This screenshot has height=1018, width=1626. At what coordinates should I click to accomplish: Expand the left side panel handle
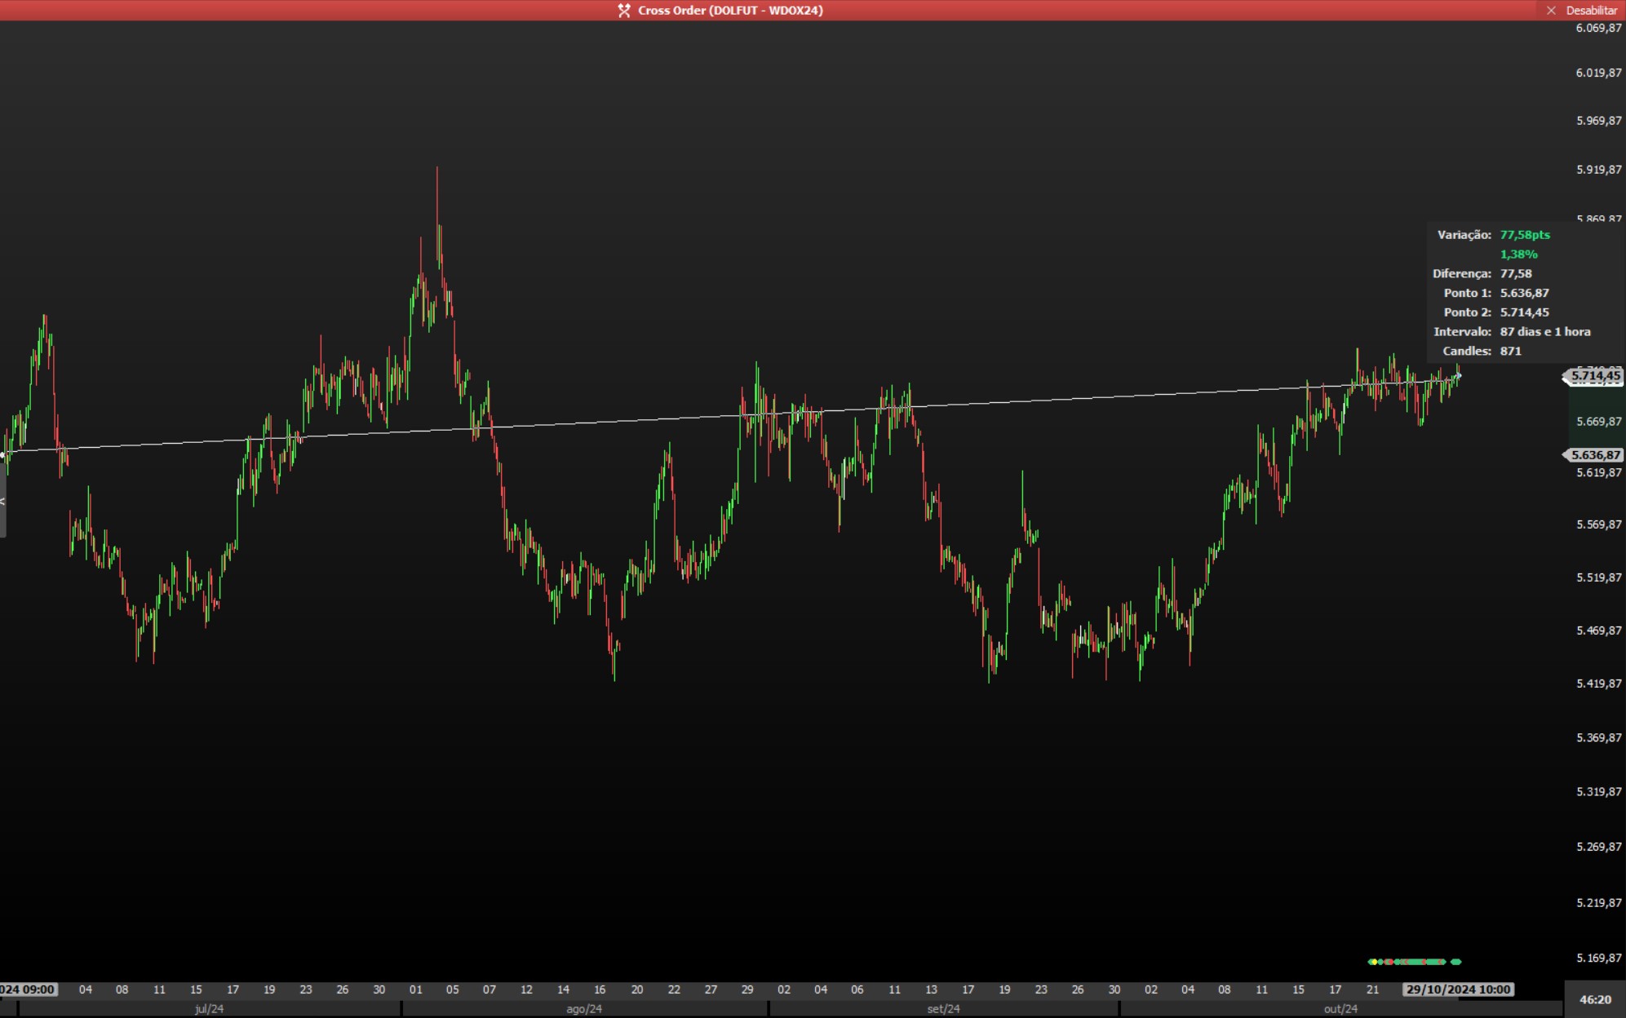2,502
